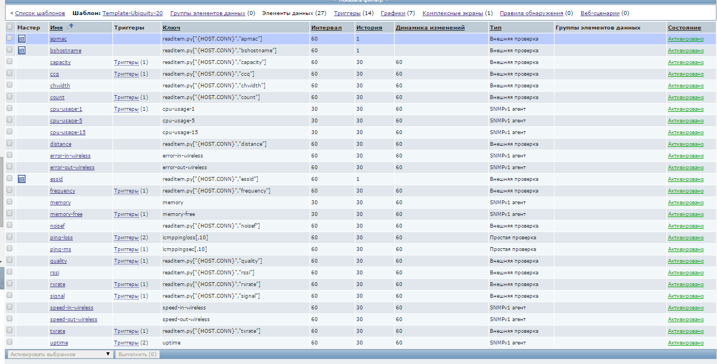Open the Активировать выбранное dropdown

tap(60, 354)
